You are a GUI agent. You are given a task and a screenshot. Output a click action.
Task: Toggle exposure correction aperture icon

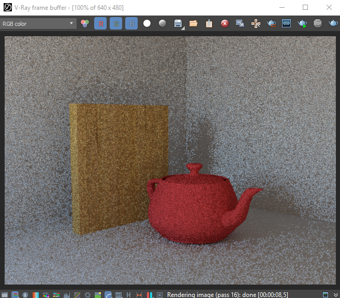[87, 295]
